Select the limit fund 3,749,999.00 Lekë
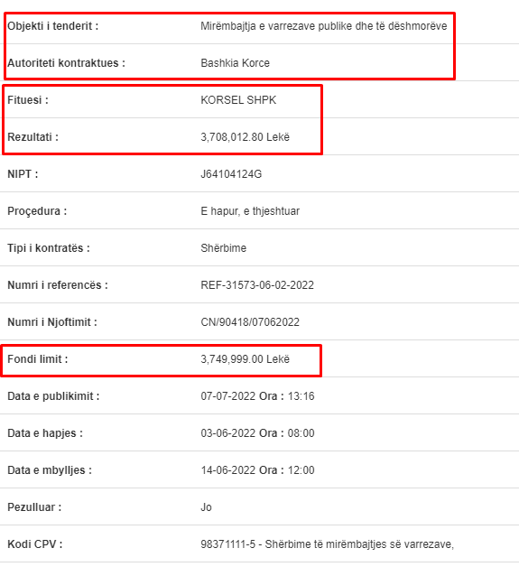519x576 pixels. click(x=245, y=359)
